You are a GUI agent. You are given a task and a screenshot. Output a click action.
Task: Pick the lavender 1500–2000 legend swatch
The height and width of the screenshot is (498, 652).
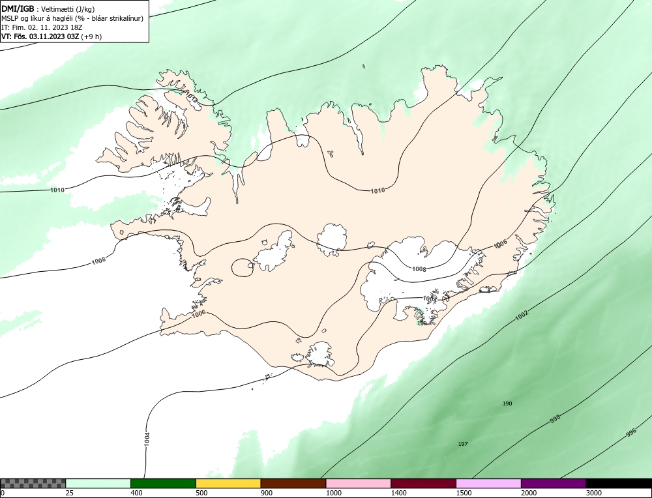[x=488, y=484]
